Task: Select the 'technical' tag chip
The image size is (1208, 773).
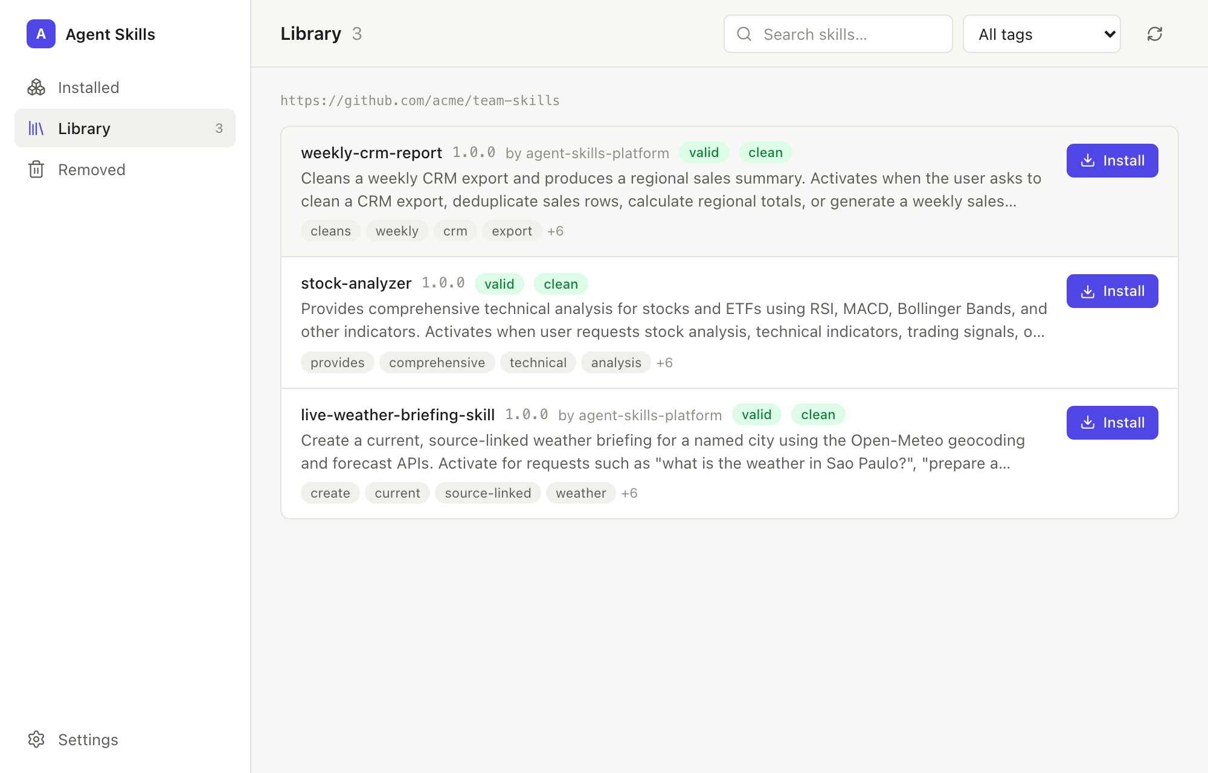Action: [x=538, y=362]
